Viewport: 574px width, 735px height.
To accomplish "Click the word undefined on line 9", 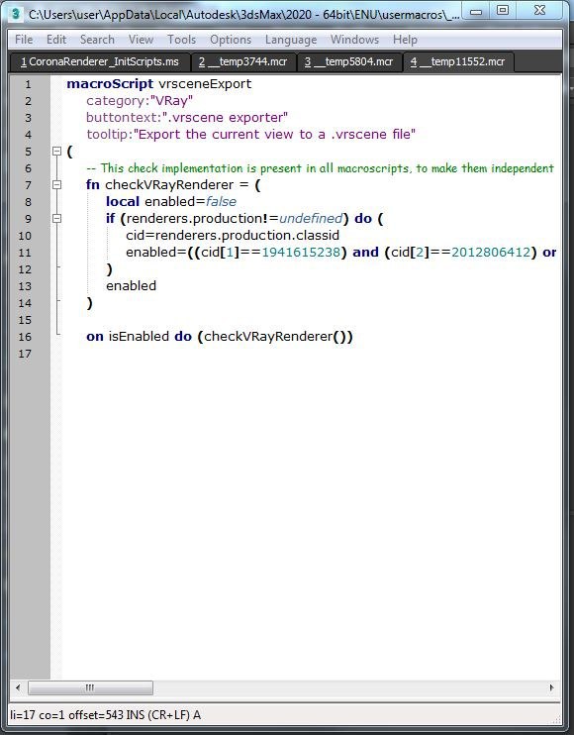I will click(311, 219).
